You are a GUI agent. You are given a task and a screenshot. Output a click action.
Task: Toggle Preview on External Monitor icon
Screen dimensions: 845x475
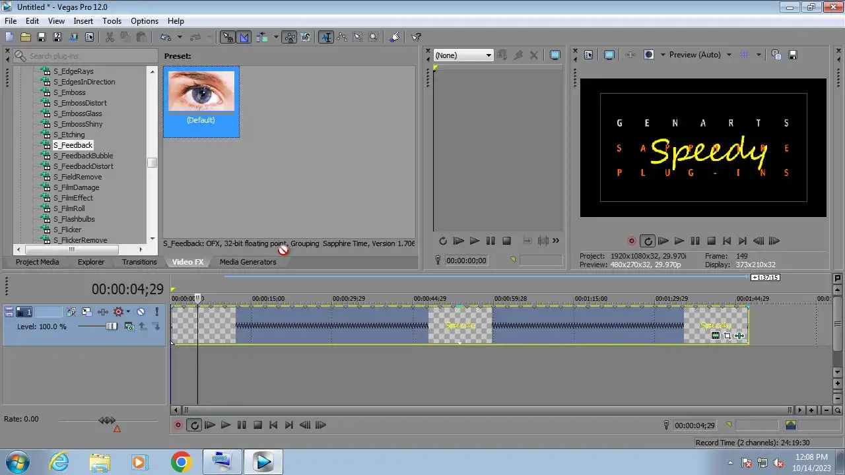609,55
